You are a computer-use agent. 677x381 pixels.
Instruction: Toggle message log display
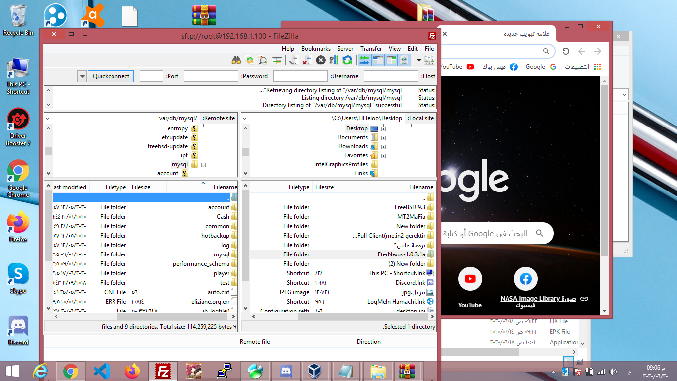[405, 60]
